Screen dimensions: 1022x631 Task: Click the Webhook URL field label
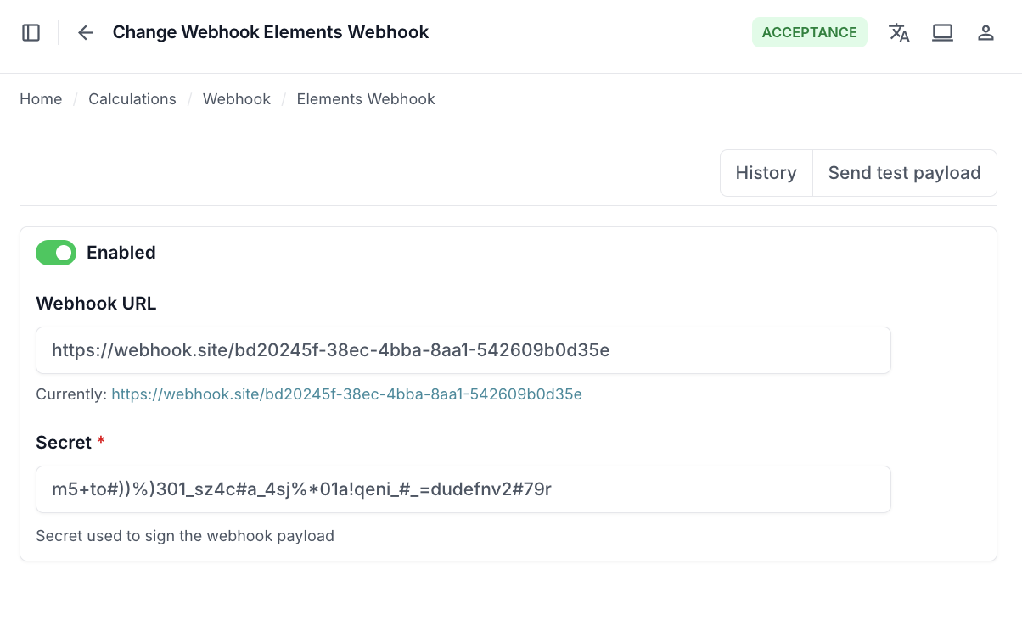pos(96,303)
